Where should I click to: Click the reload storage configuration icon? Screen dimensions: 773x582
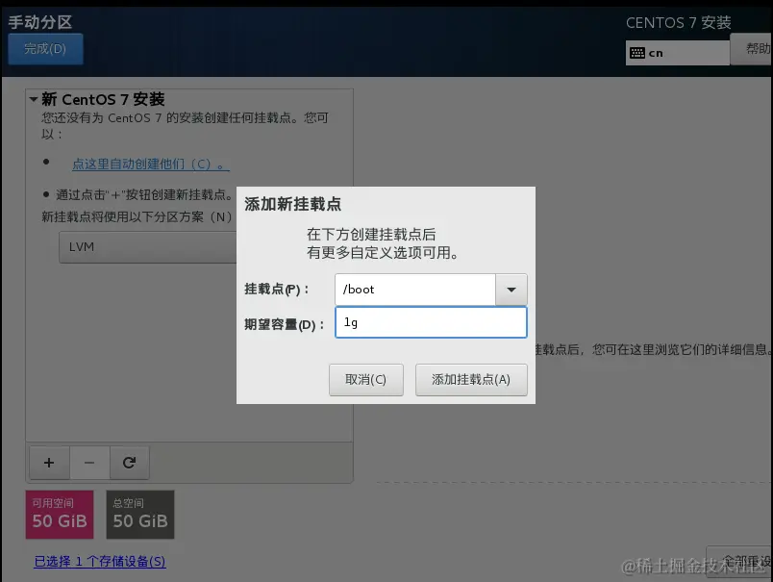(129, 463)
